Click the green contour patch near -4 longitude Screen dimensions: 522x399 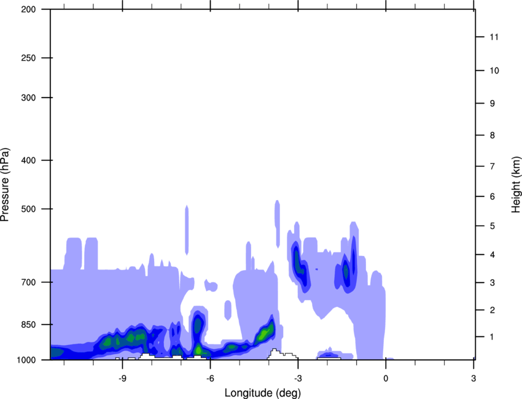265,333
